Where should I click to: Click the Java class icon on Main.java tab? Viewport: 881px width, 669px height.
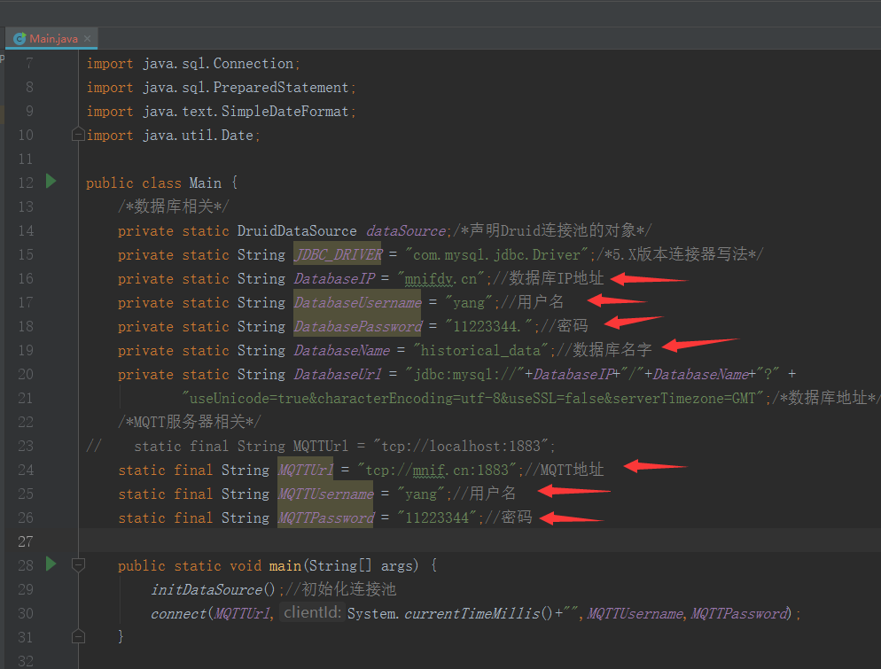19,38
